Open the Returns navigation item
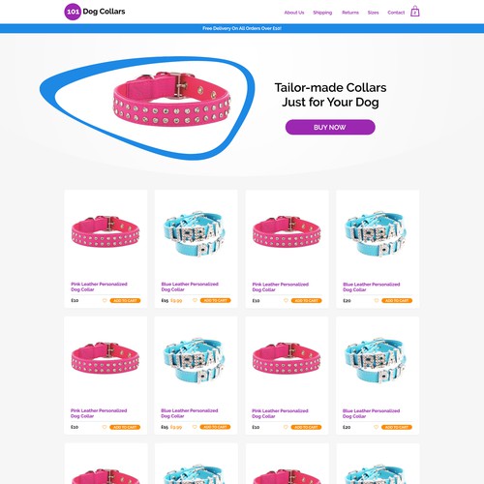Image resolution: width=484 pixels, height=484 pixels. 350,13
